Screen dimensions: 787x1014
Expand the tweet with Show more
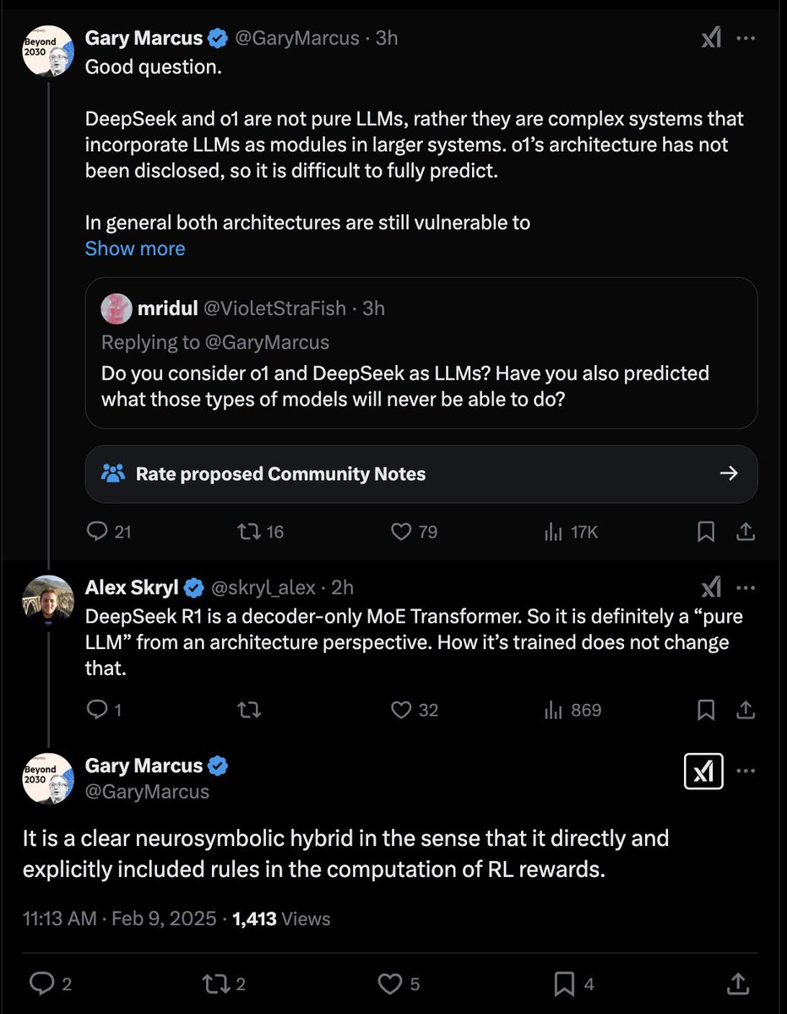click(x=135, y=248)
